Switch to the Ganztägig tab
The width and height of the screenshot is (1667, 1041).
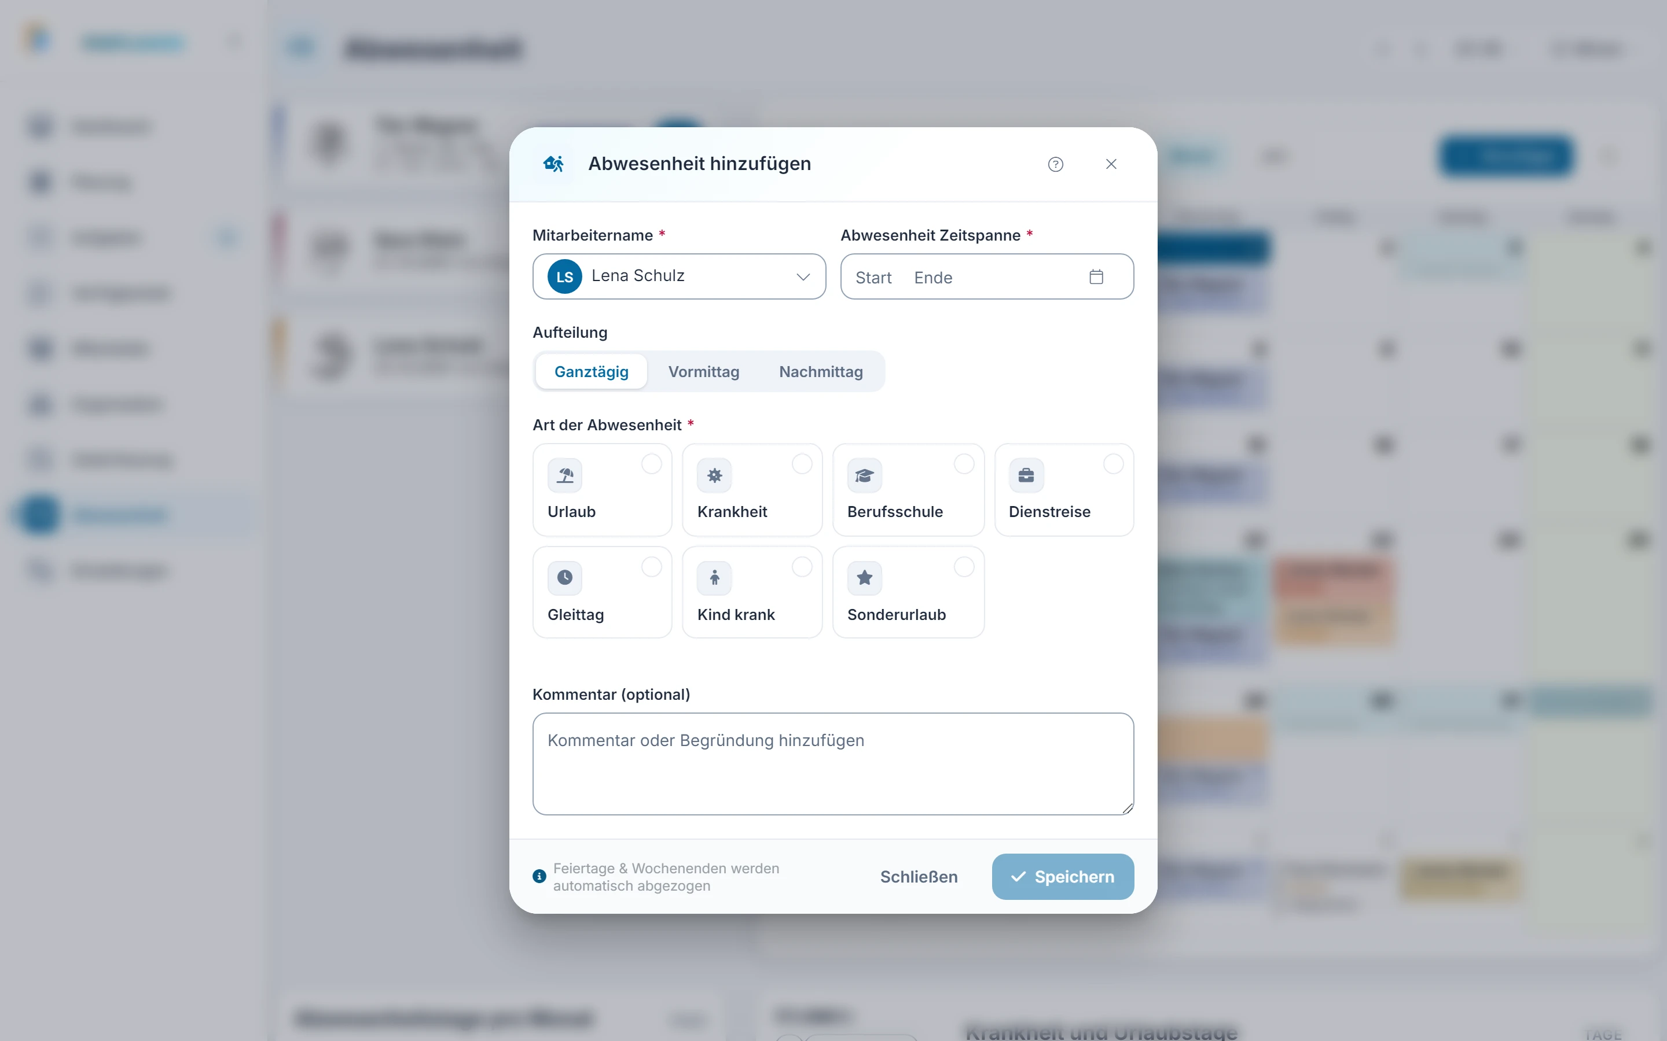pyautogui.click(x=591, y=372)
